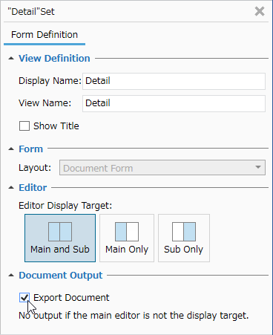Image resolution: width=273 pixels, height=335 pixels.
Task: Click the "View Name:" label
Action: (x=45, y=103)
